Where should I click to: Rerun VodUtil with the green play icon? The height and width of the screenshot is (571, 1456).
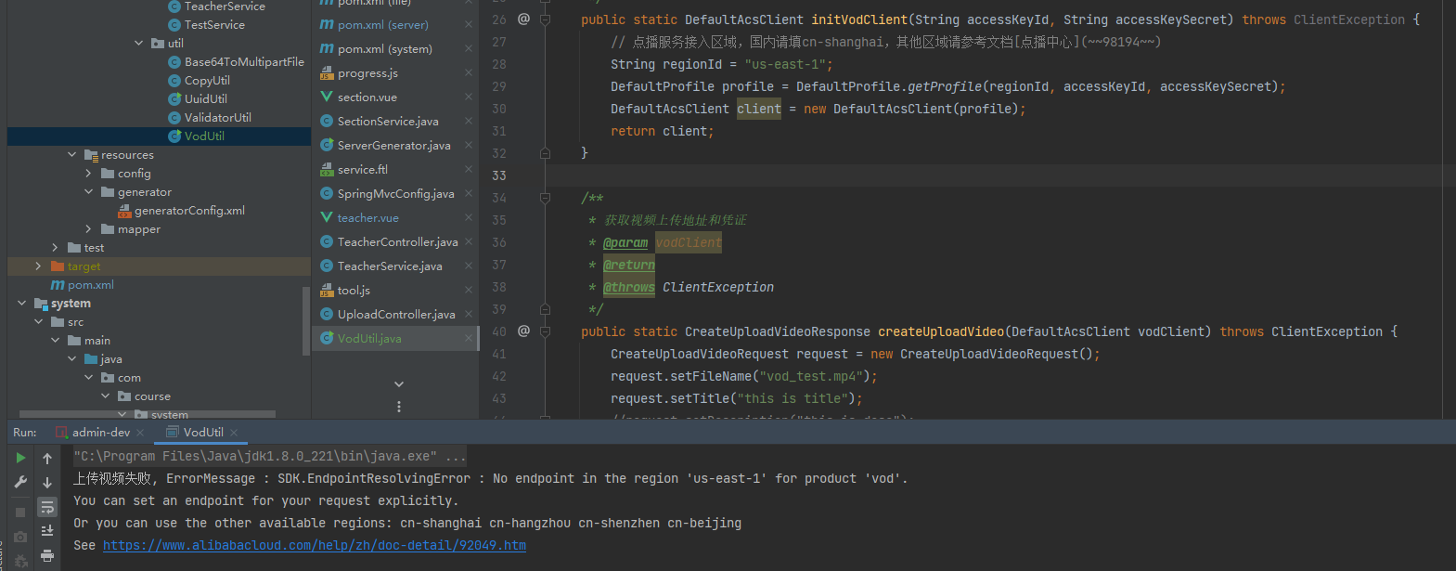tap(20, 458)
